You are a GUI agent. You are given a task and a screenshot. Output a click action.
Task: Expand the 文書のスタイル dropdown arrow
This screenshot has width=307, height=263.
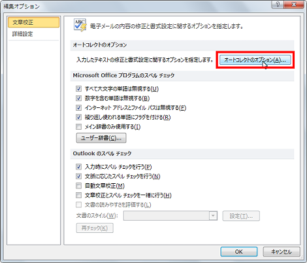pos(213,216)
